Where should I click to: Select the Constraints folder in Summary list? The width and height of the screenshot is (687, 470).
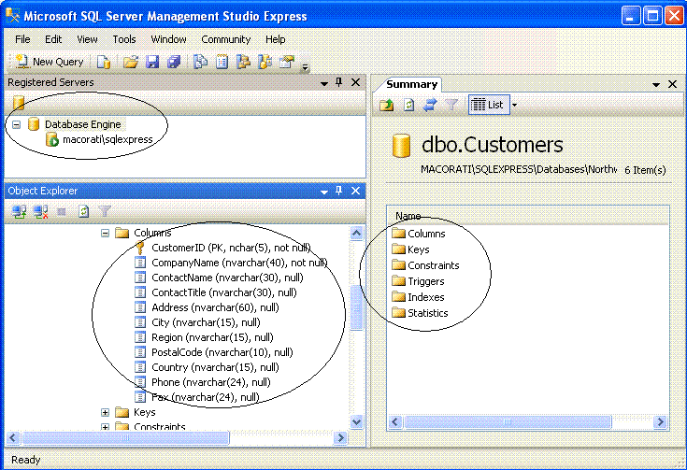[426, 266]
